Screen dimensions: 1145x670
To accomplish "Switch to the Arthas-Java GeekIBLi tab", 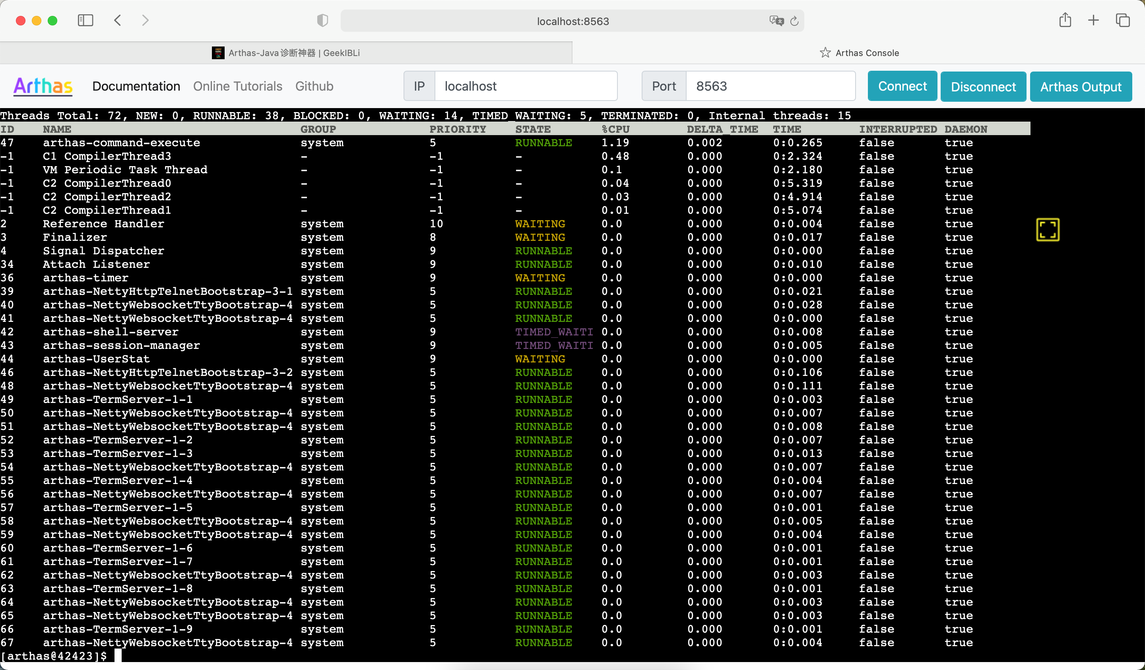I will click(286, 53).
